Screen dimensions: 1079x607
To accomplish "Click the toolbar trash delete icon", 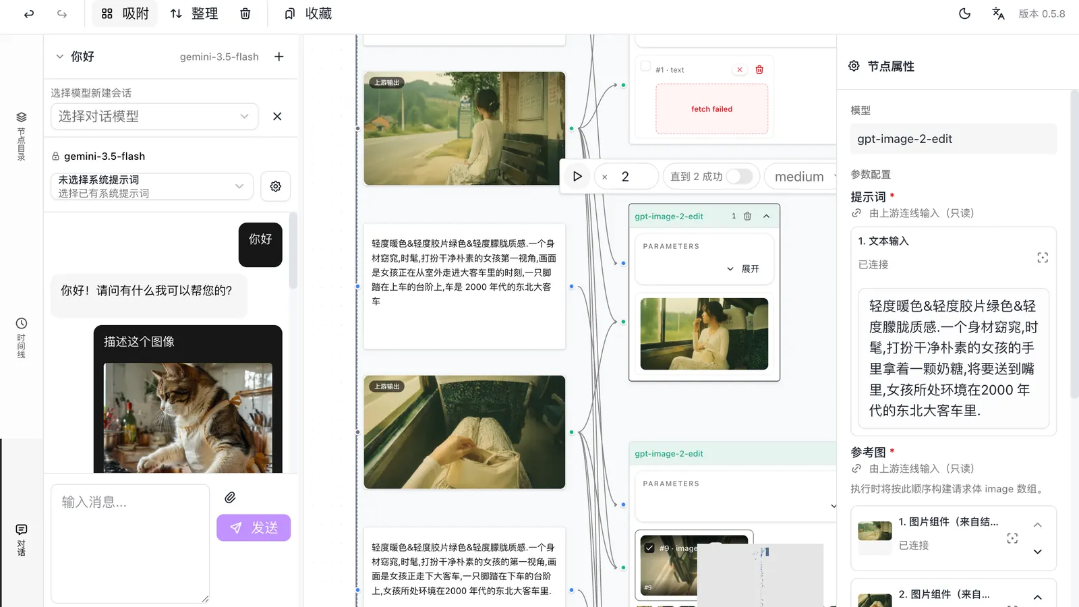I will (x=245, y=13).
